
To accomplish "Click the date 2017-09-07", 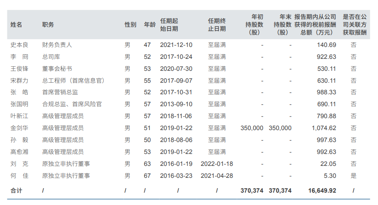I will coord(176,81).
